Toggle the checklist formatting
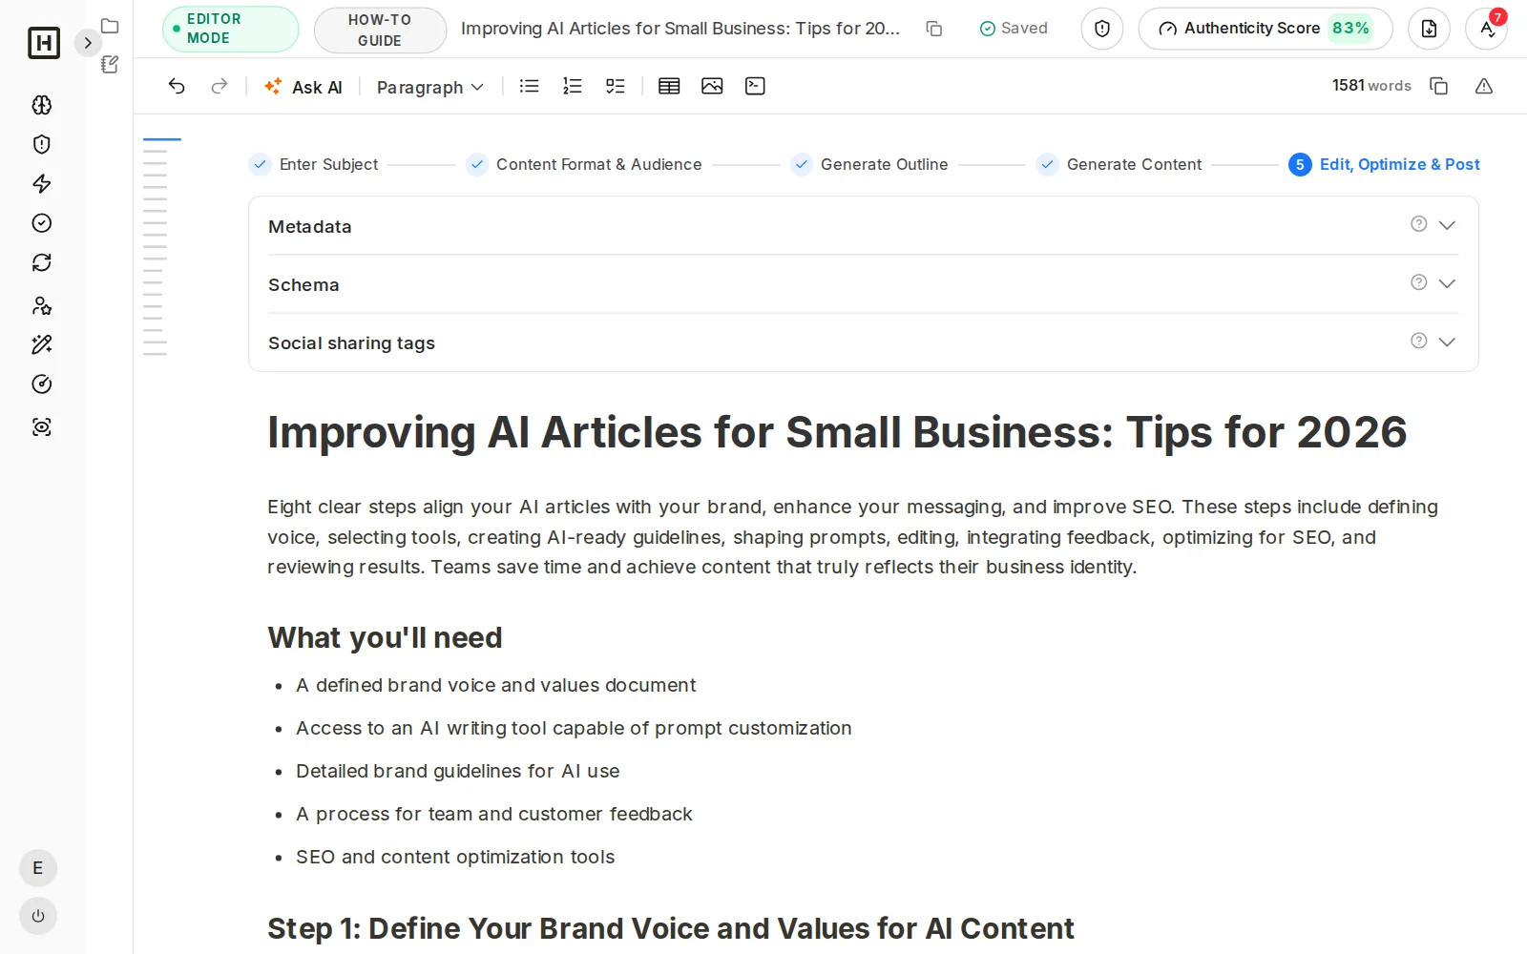 coord(616,86)
